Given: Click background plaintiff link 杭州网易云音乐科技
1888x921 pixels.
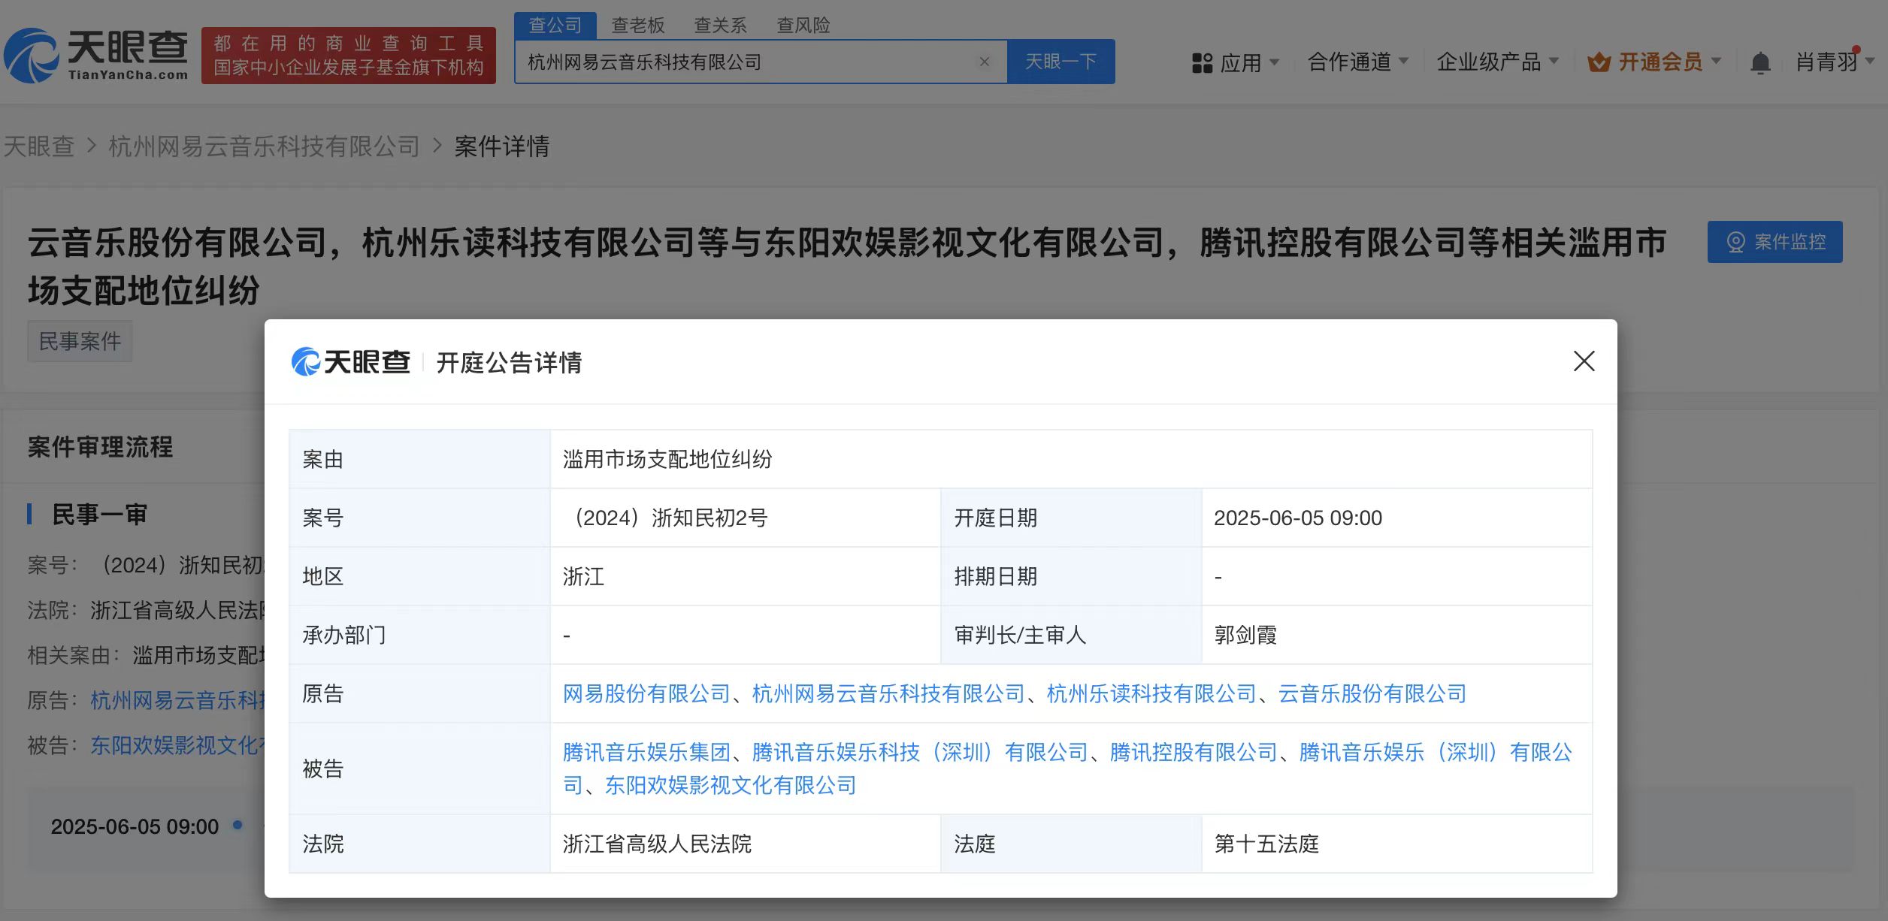Looking at the screenshot, I should (x=177, y=700).
